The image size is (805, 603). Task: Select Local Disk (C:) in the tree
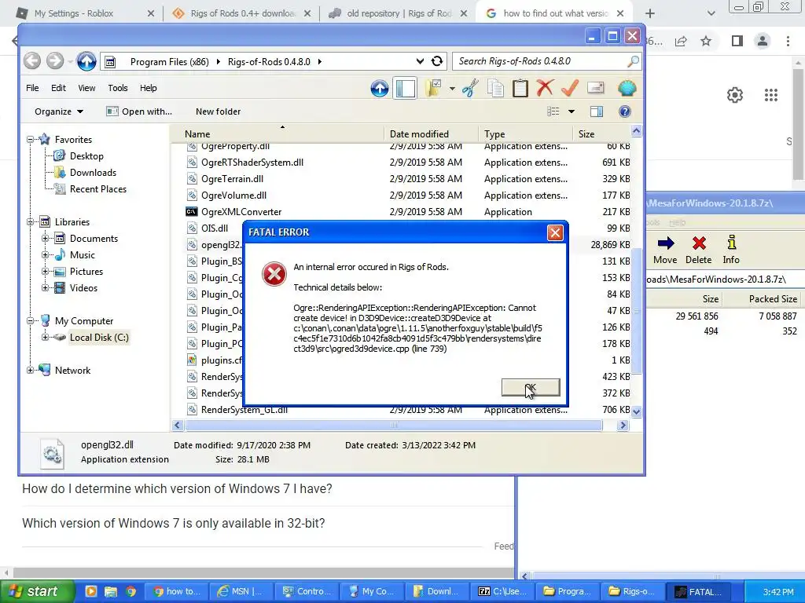[99, 338]
